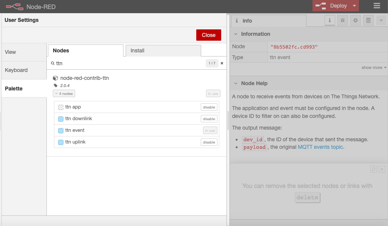Viewport: 388px width, 226px height.
Task: Click the node-red-contrib-ttn package icon
Action: [x=55, y=78]
